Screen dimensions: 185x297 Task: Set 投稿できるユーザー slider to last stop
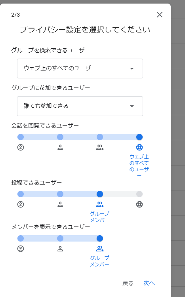coord(139,194)
